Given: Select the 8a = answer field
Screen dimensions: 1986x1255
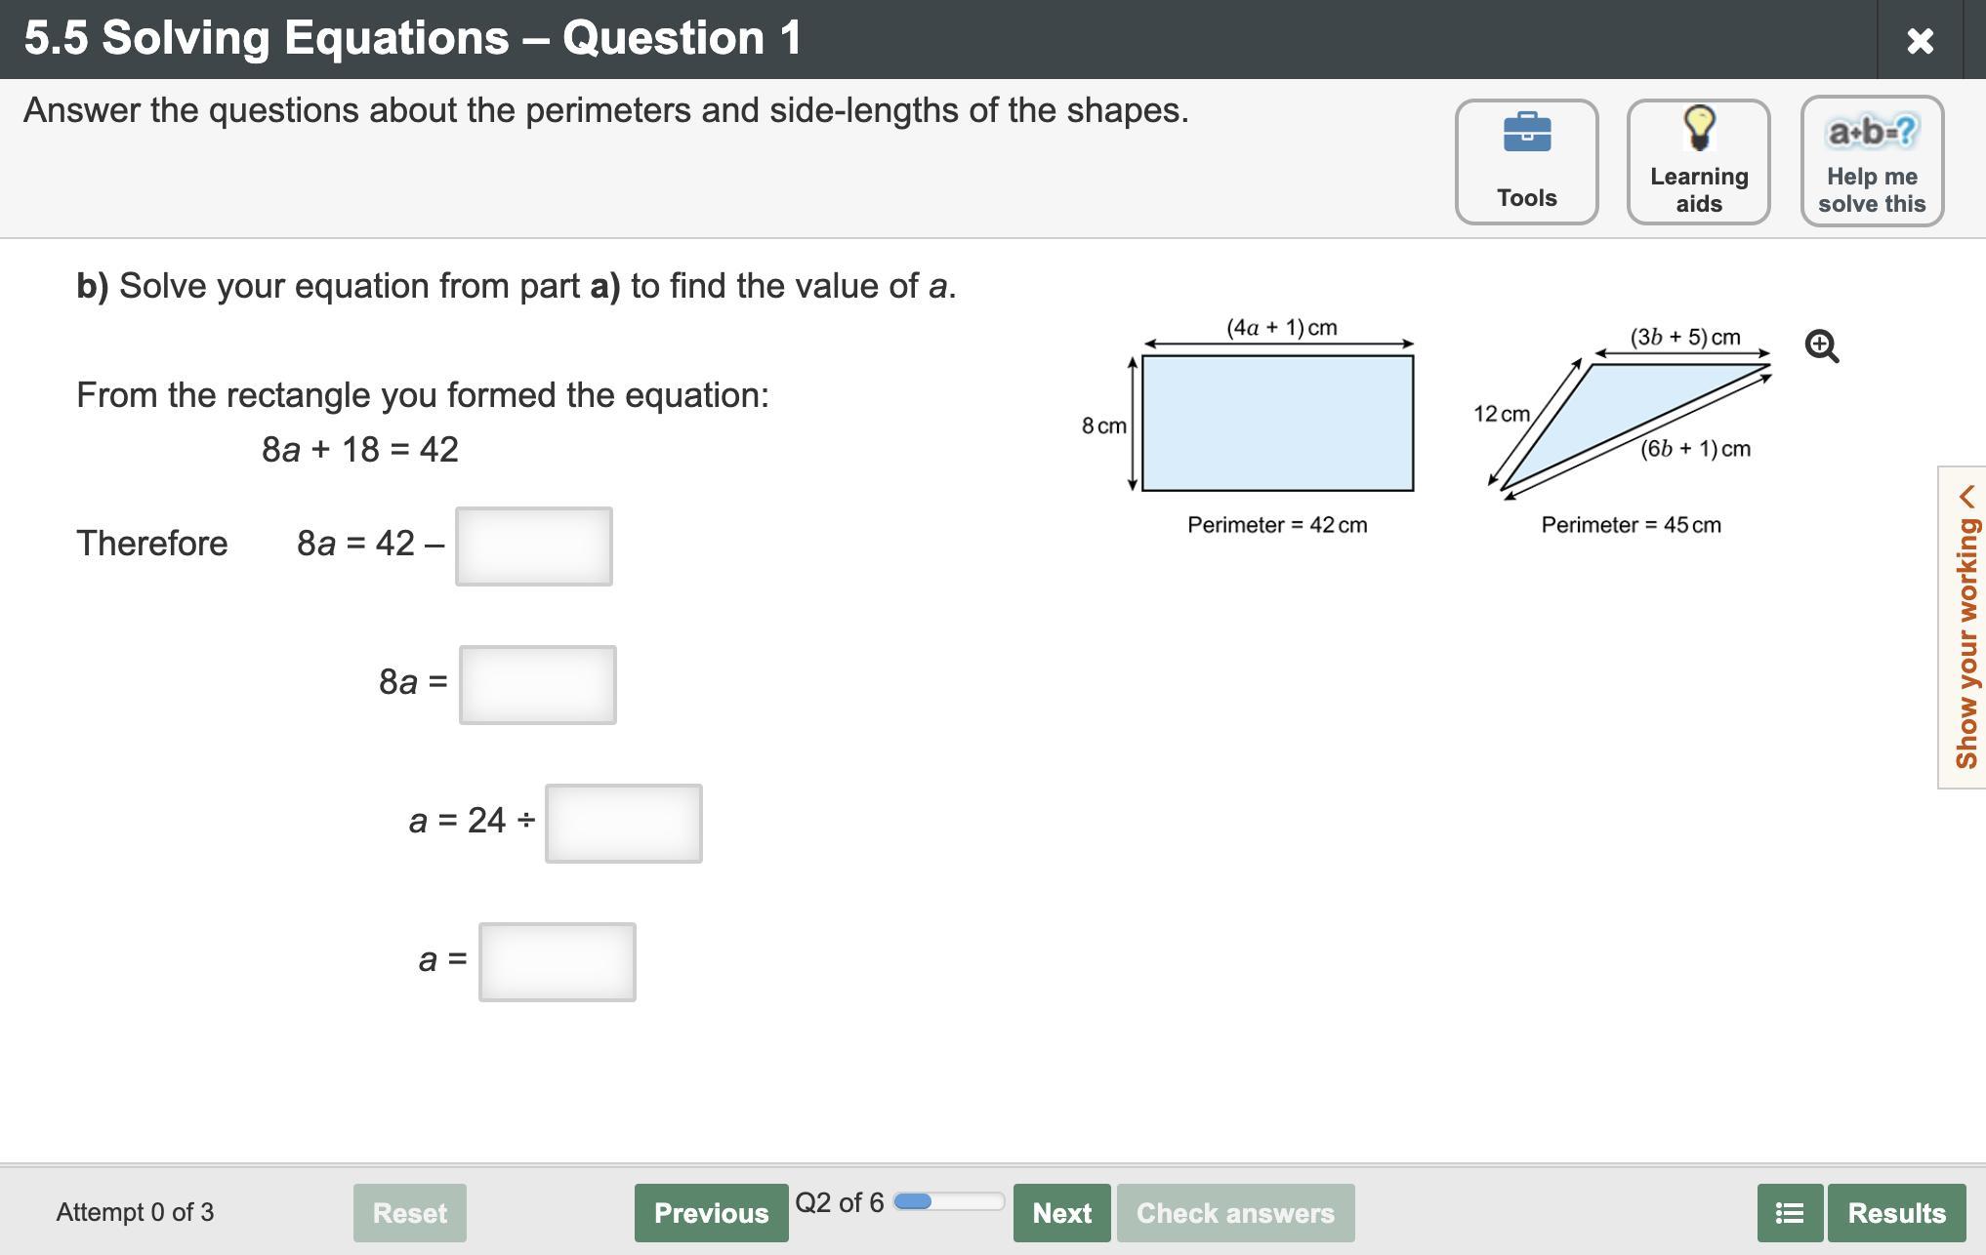Looking at the screenshot, I should [x=538, y=685].
